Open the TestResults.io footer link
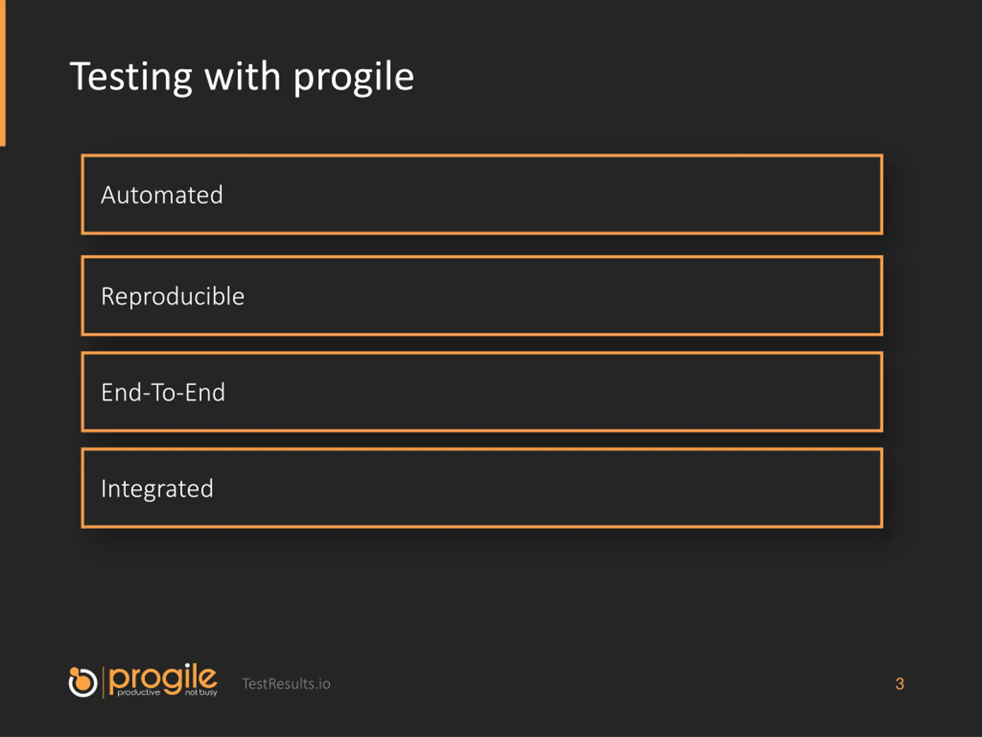Image resolution: width=982 pixels, height=737 pixels. coord(286,684)
